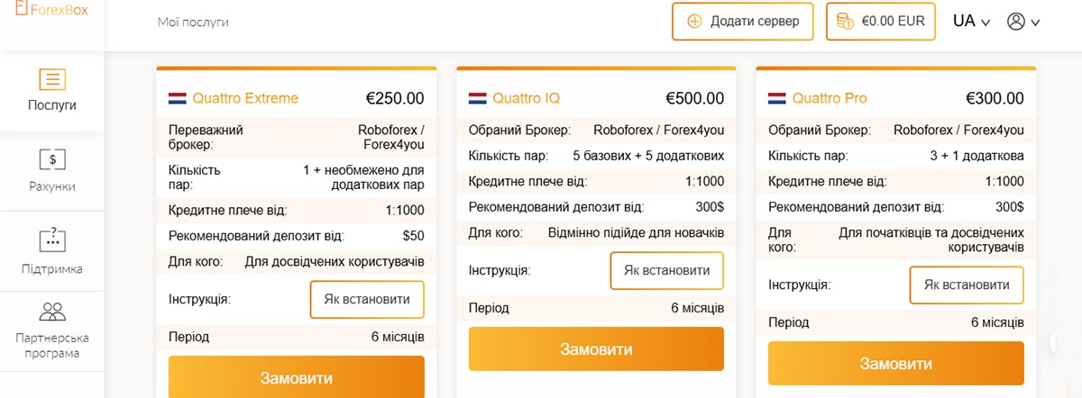The width and height of the screenshot is (1082, 398).
Task: Open the €0.00 EUR balance button
Action: click(x=882, y=22)
